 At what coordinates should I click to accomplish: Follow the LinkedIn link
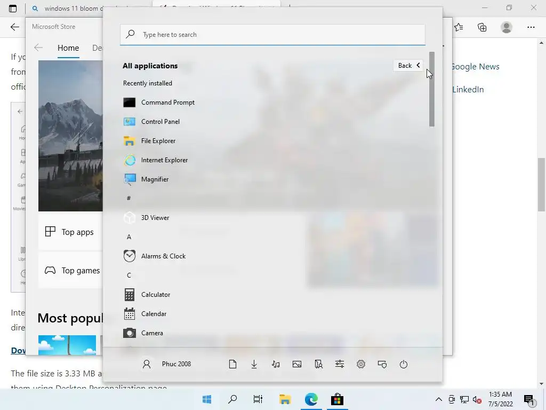click(468, 89)
